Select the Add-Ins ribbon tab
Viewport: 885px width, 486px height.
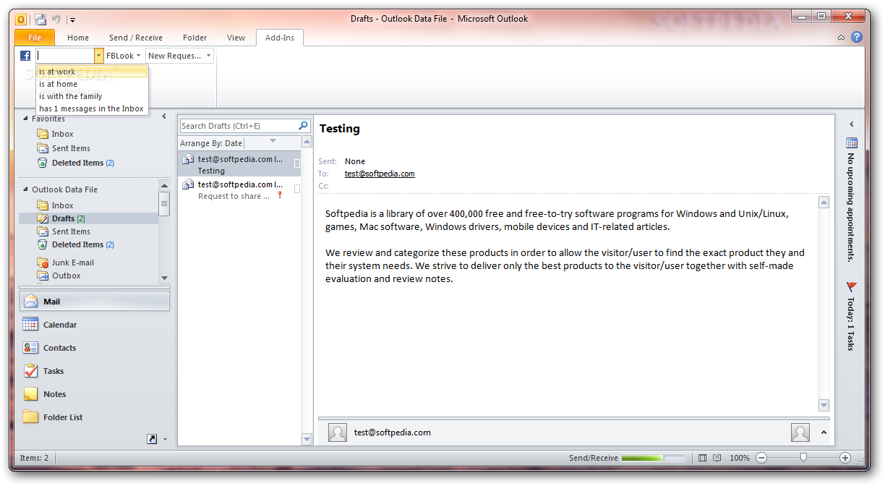pos(280,38)
